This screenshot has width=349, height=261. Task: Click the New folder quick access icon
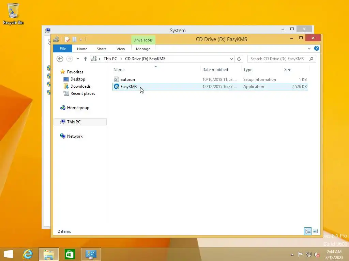75,39
